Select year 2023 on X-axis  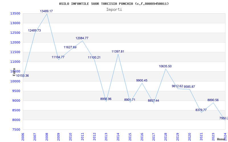click(x=213, y=137)
